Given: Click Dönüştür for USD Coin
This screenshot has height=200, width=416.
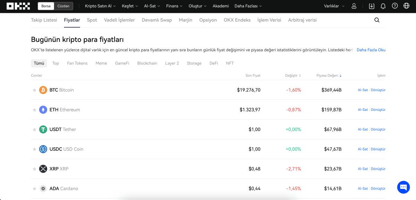Looking at the screenshot, I should (x=378, y=149).
